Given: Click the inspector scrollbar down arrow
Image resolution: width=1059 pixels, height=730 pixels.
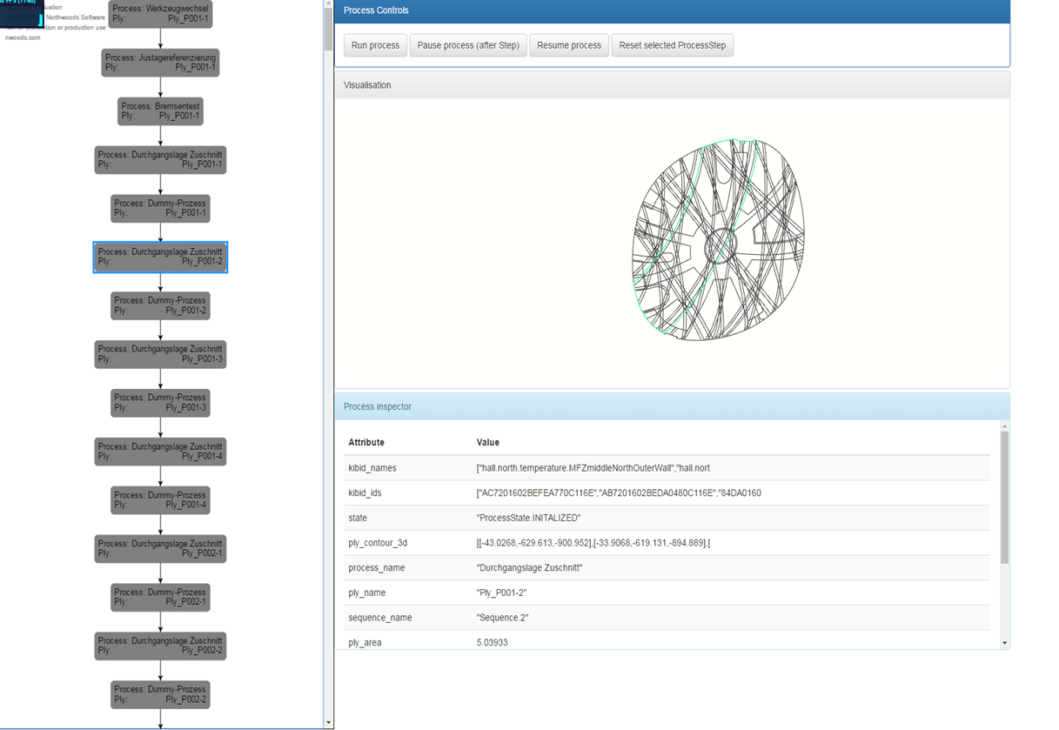Looking at the screenshot, I should point(1004,641).
